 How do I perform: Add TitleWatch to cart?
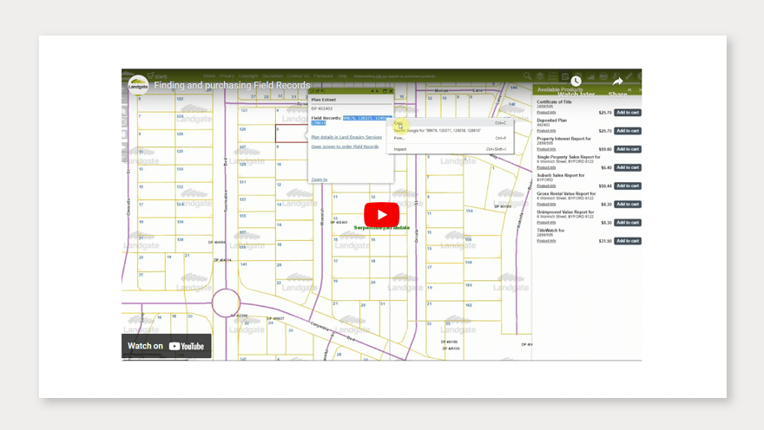pos(628,241)
